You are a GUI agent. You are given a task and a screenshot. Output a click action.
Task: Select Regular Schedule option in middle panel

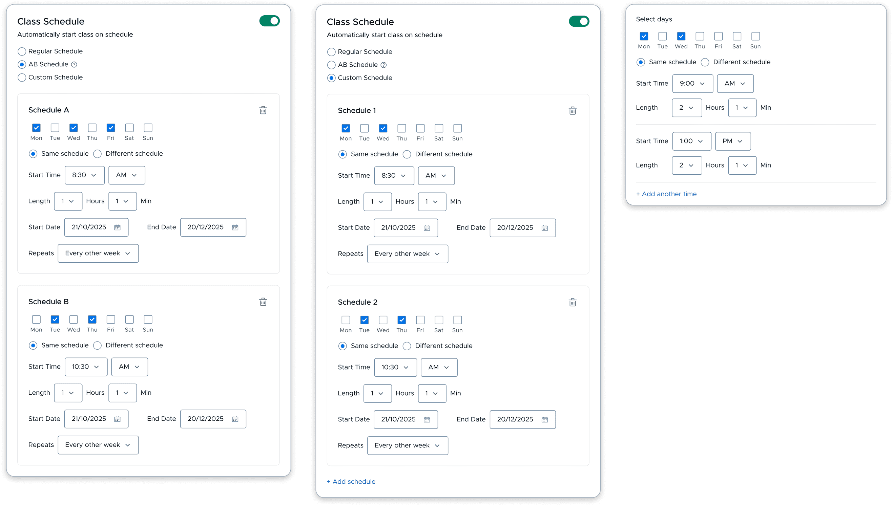(331, 52)
